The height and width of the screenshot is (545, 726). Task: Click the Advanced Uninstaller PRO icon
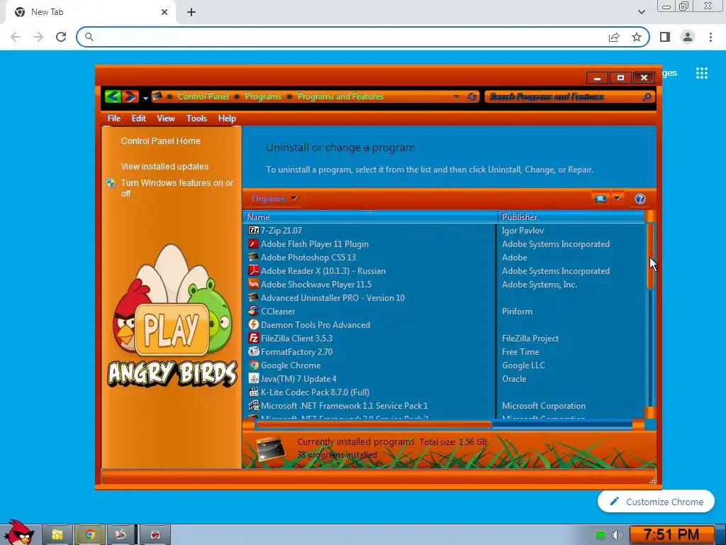[253, 297]
